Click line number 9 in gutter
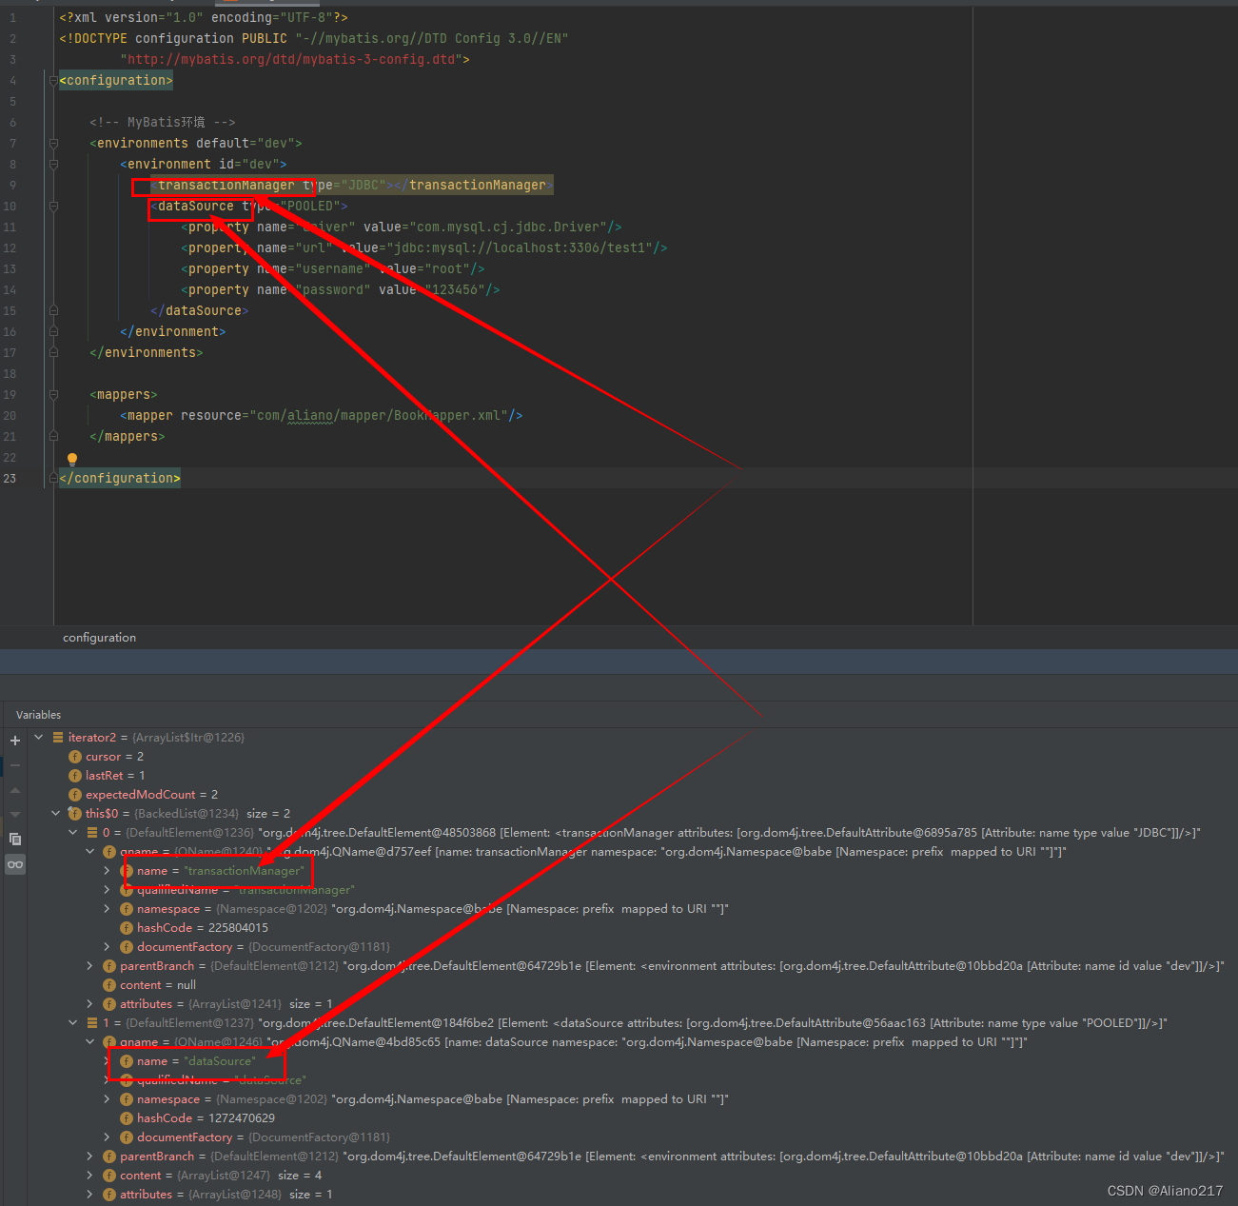 coord(12,186)
